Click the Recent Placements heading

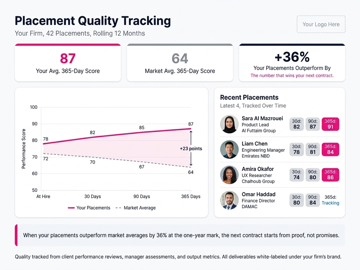(249, 97)
